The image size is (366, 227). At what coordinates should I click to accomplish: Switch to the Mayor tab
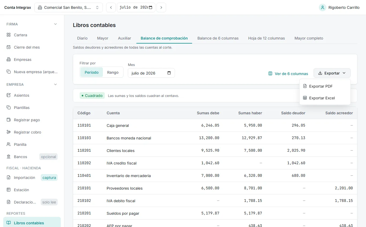[103, 38]
